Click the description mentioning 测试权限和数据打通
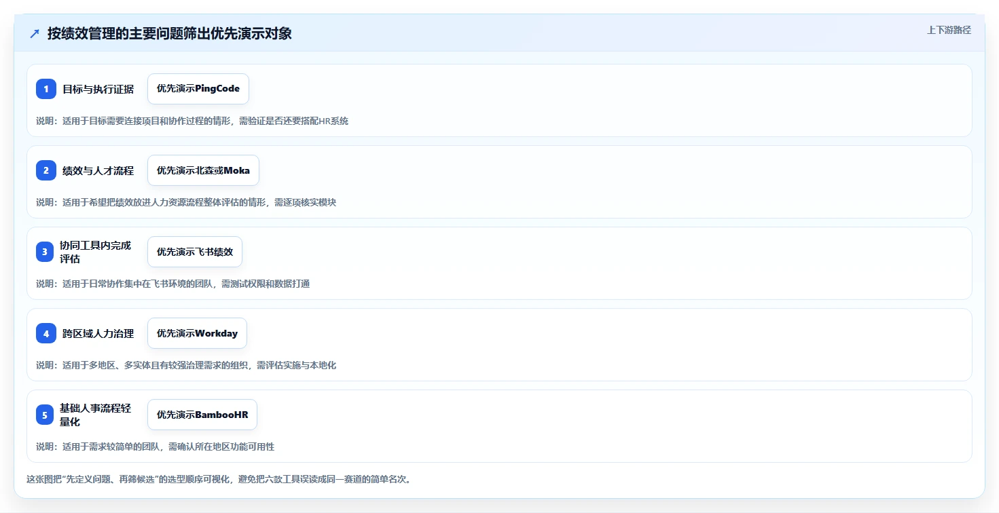The width and height of the screenshot is (999, 513). [172, 284]
